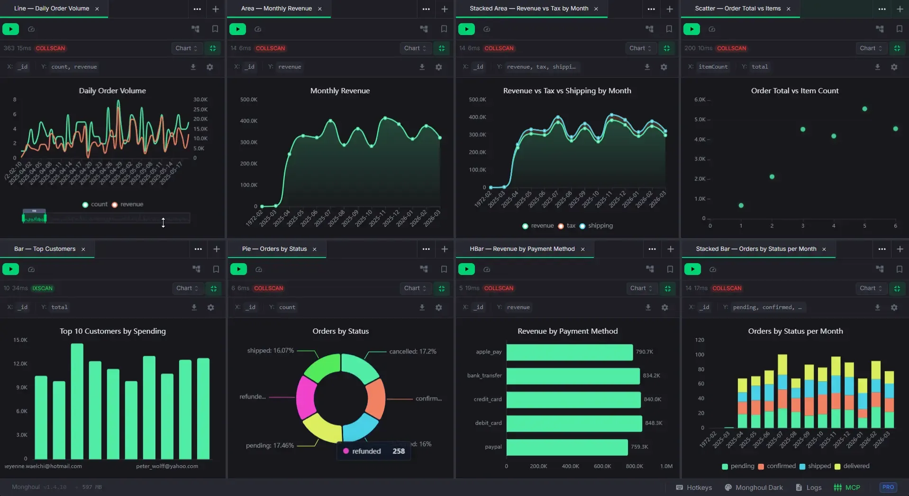
Task: Open the overflow menu on Daily Order Volume
Action: 198,9
